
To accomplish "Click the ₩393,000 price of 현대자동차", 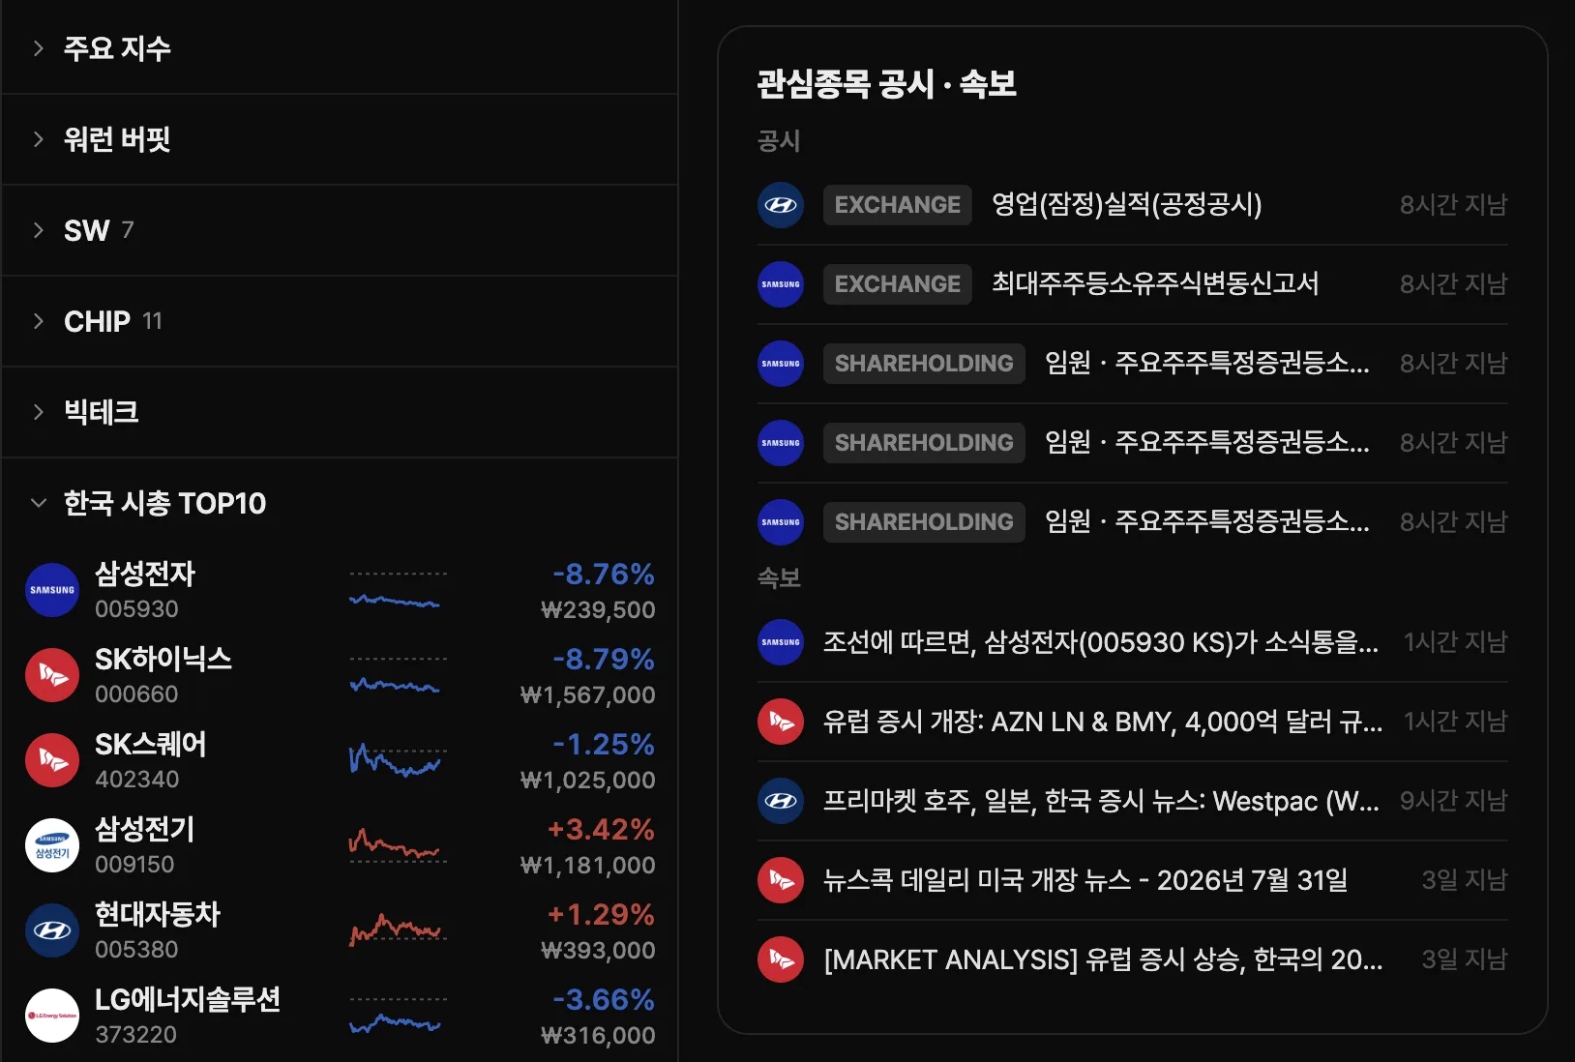I will 598,951.
